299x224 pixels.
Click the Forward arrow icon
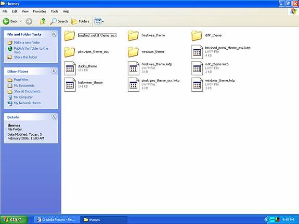tap(29, 21)
